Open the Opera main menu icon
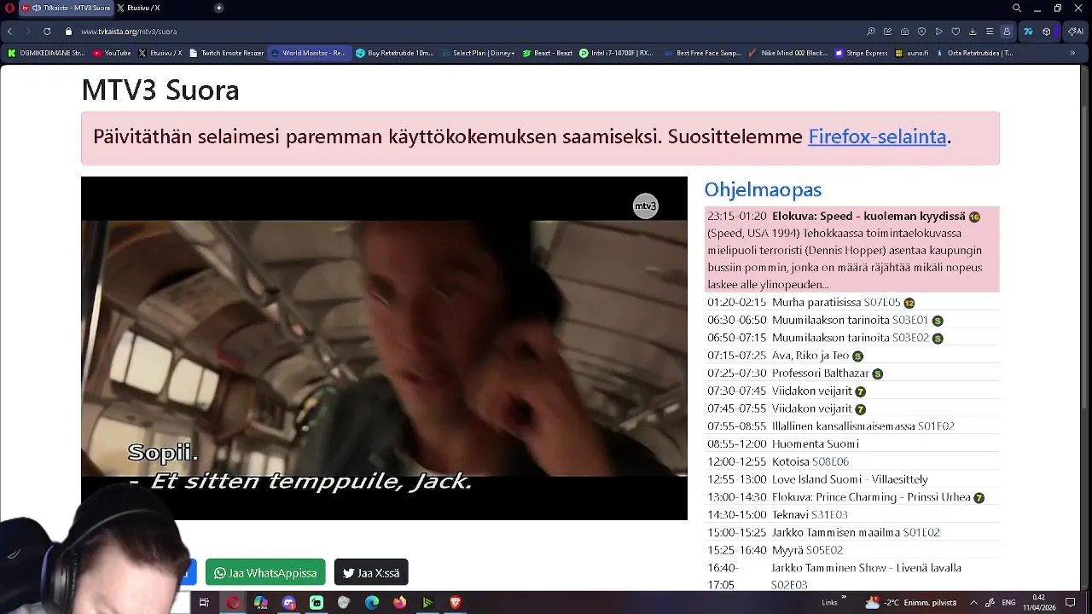 pyautogui.click(x=9, y=8)
